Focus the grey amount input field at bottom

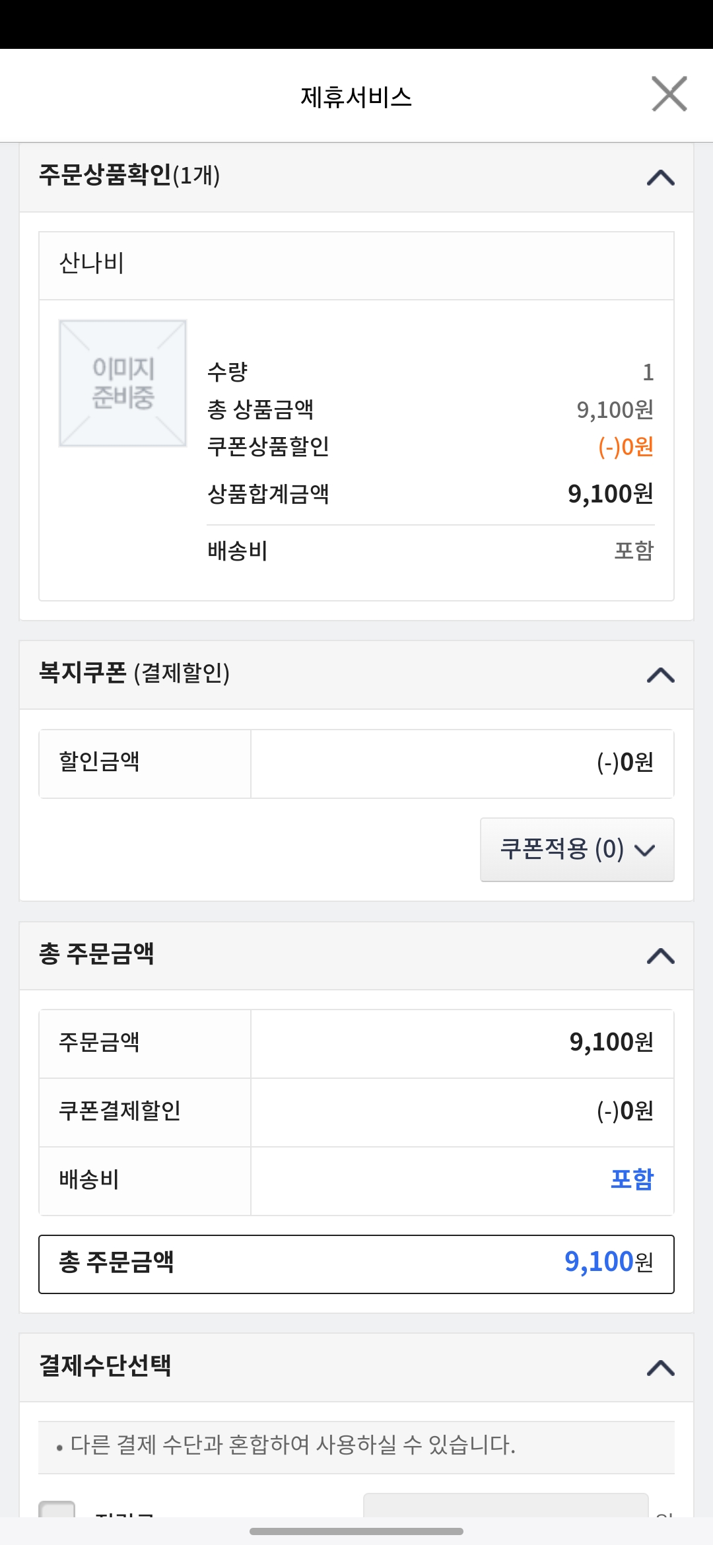(x=506, y=1505)
